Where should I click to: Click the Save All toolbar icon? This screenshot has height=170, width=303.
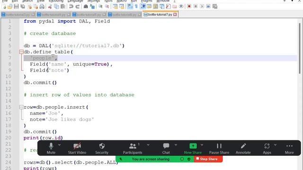23,7
